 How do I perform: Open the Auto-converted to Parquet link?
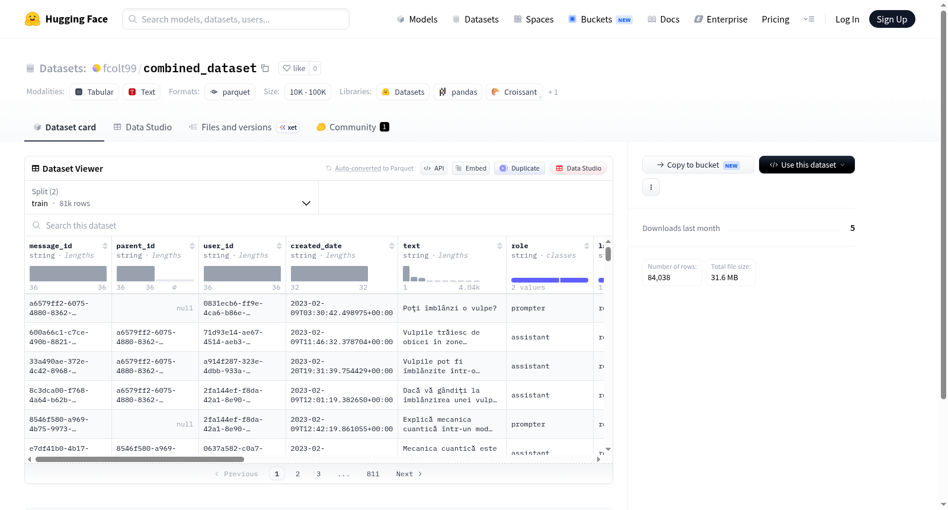358,169
